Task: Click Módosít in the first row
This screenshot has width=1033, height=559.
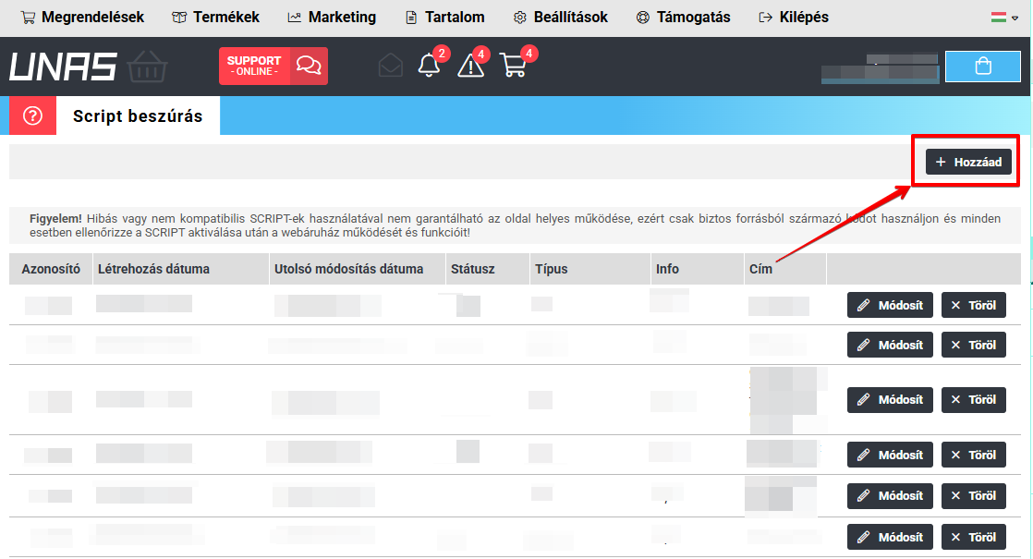Action: (x=890, y=305)
